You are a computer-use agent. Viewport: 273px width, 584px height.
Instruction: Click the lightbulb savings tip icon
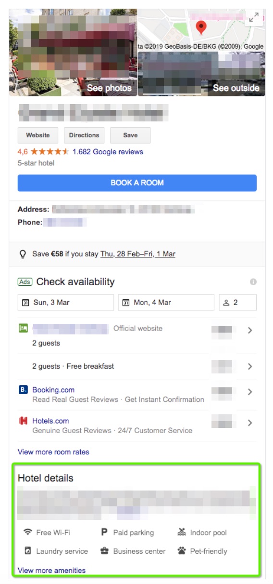pyautogui.click(x=23, y=254)
